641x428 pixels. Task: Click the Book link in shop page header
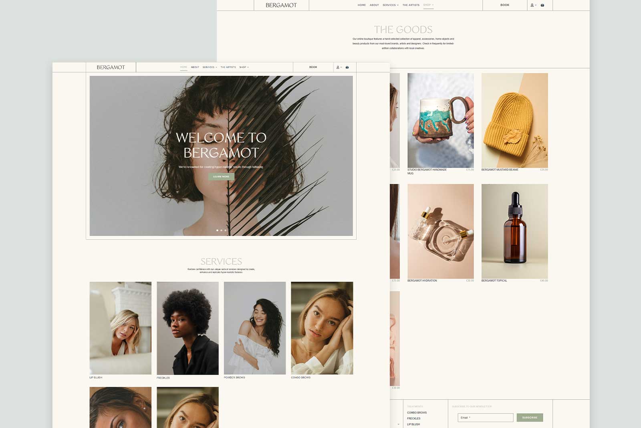tap(505, 5)
